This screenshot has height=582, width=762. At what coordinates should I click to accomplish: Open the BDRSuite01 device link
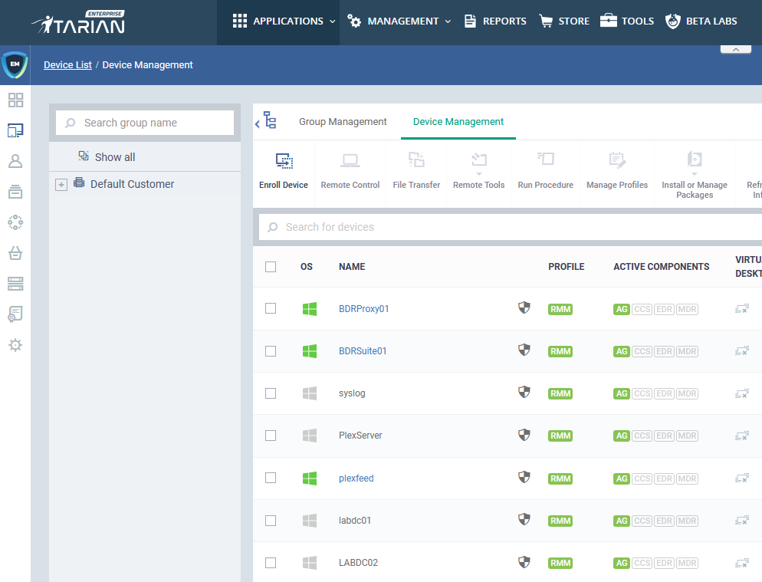[x=363, y=351]
